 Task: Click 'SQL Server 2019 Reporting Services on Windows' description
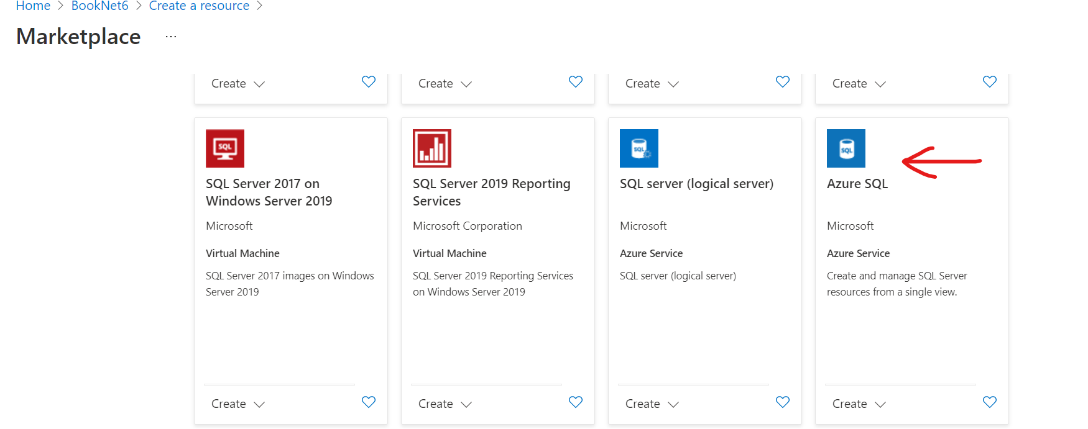(493, 284)
